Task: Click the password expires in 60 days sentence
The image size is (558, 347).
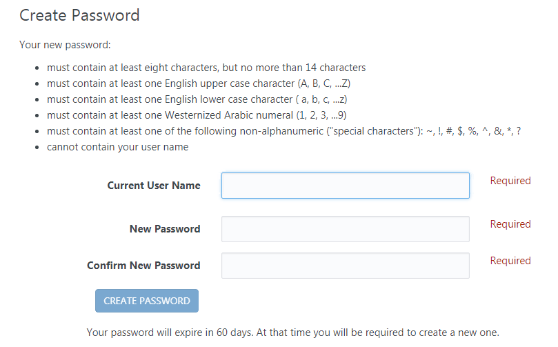Action: tap(170, 332)
